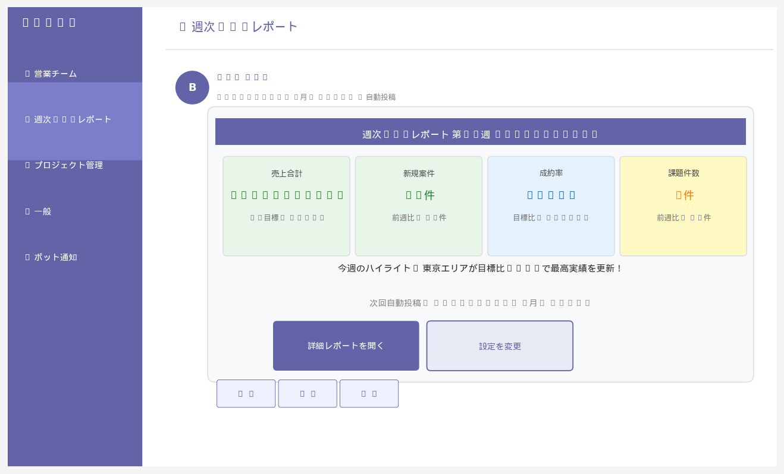Select the 新規案件 stat card
784x474 pixels.
coord(419,206)
